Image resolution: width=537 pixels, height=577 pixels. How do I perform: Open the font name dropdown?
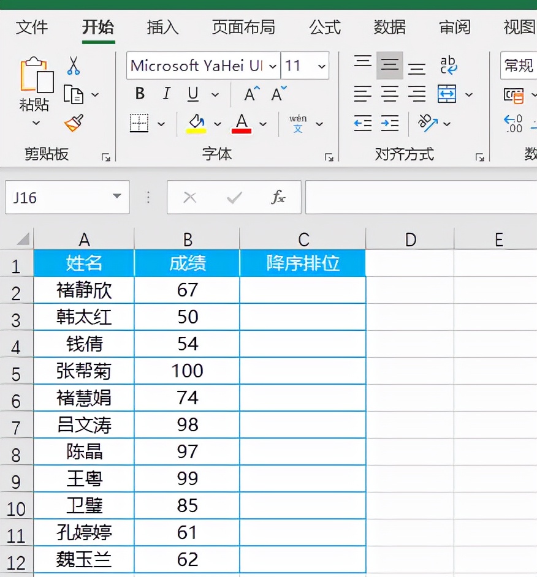click(x=273, y=66)
